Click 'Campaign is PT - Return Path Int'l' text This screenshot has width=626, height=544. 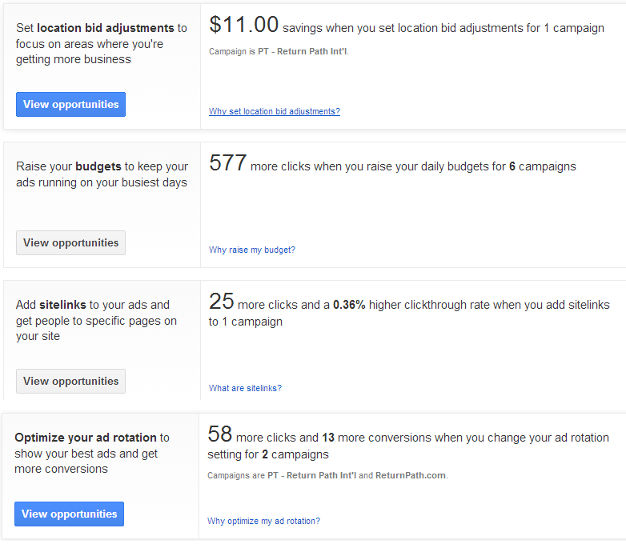coord(279,51)
